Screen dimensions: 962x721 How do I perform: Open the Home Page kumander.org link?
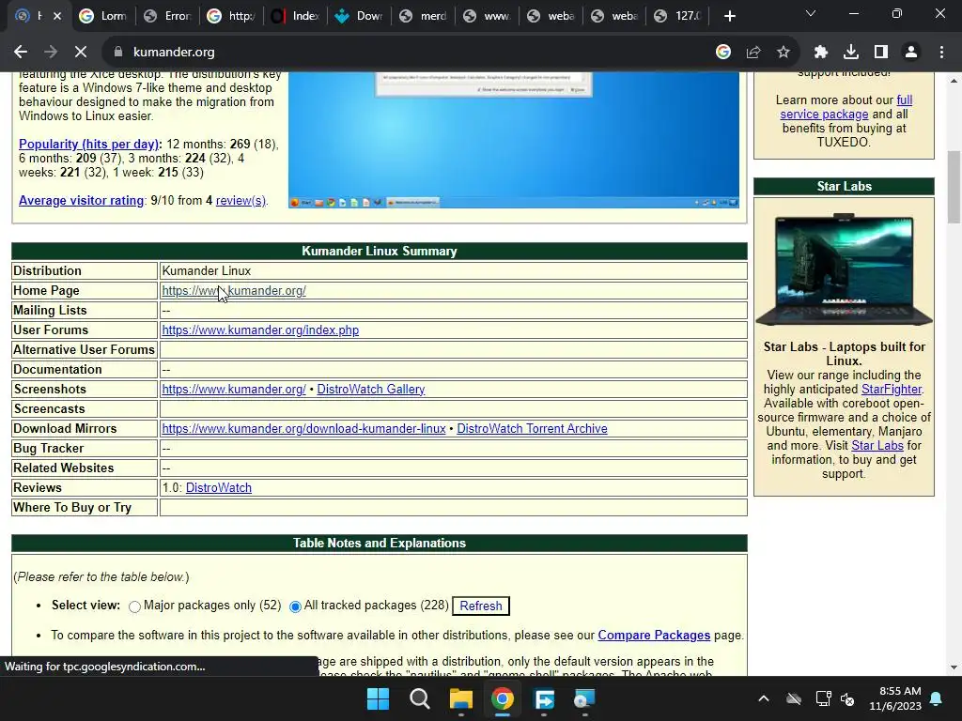(x=234, y=291)
